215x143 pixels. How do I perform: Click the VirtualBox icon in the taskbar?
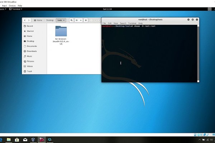pyautogui.click(x=33, y=139)
